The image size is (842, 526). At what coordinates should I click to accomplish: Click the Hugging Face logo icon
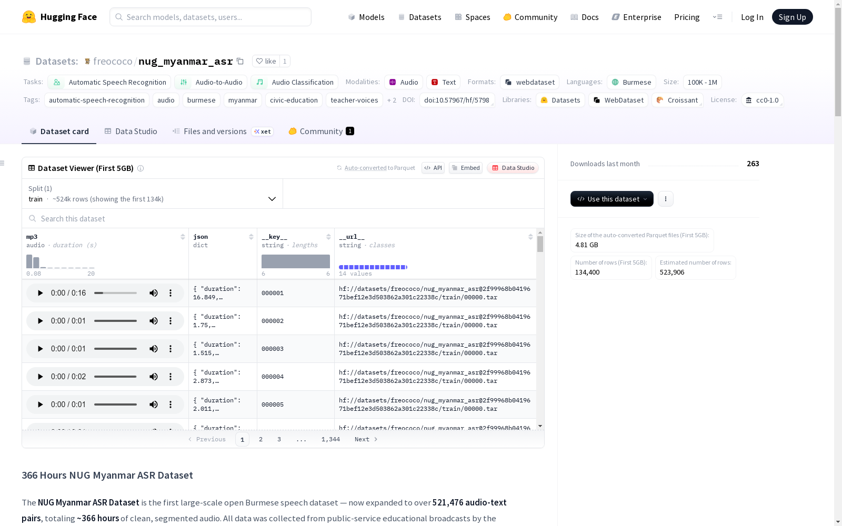29,17
